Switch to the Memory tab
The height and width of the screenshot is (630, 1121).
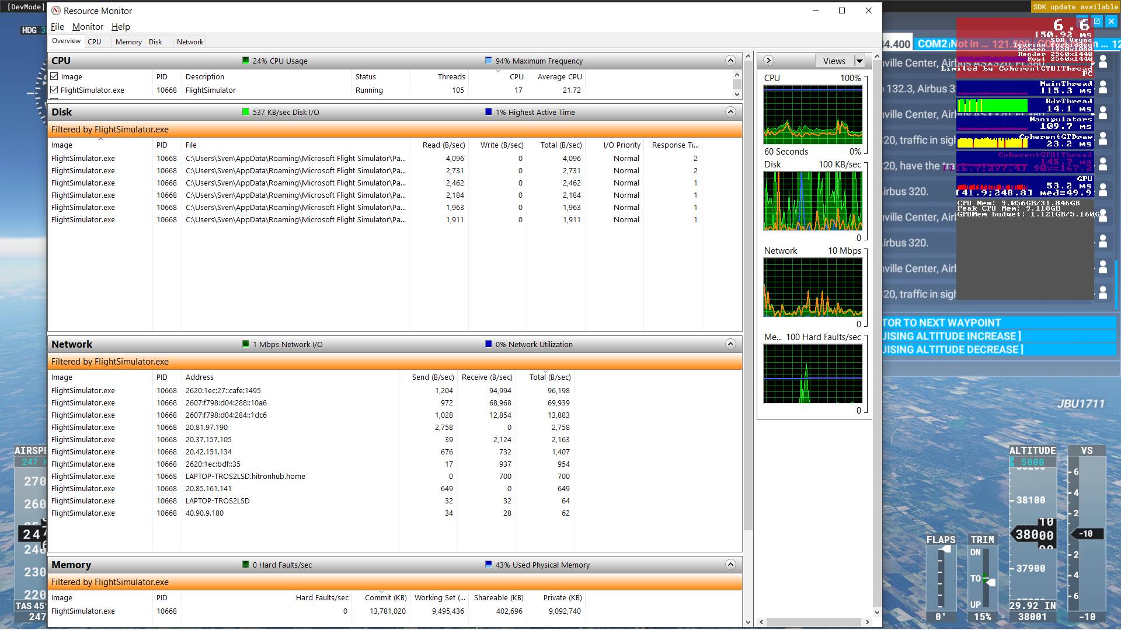(128, 42)
